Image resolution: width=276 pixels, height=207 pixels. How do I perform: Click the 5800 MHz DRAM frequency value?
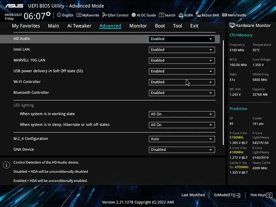(260, 80)
